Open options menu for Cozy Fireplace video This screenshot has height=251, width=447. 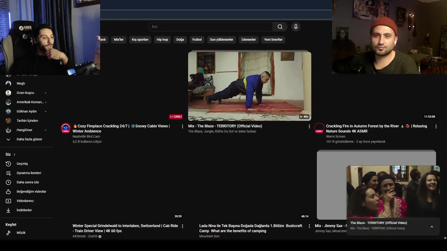coord(182,127)
